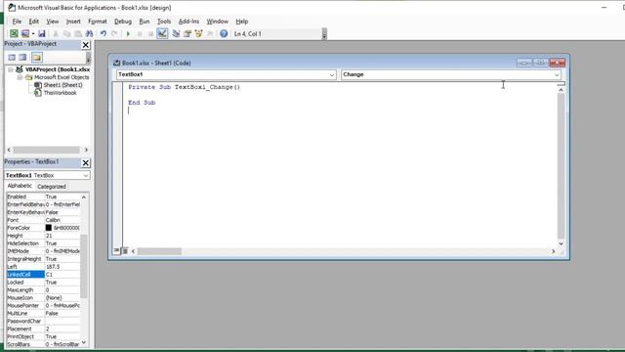The image size is (625, 352).
Task: Click the greyed Toolbox toolbar icon
Action: (x=210, y=34)
